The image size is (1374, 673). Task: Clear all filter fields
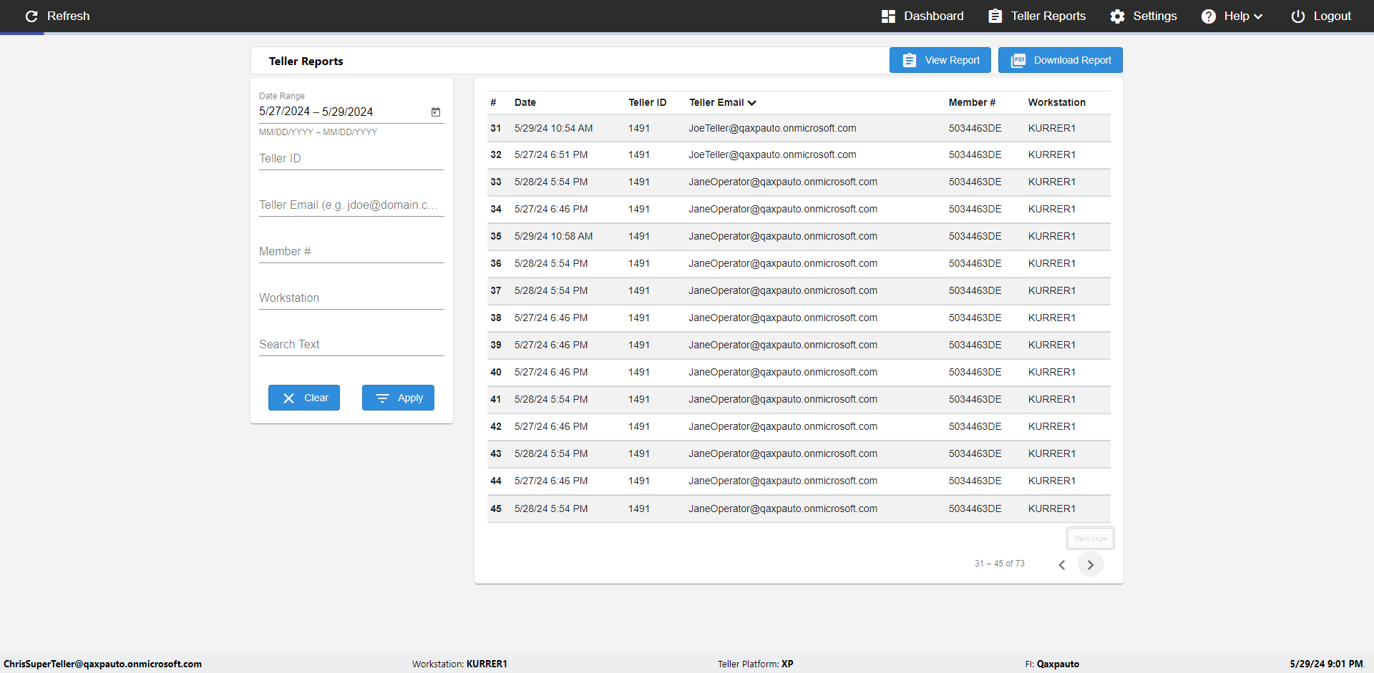pyautogui.click(x=304, y=398)
